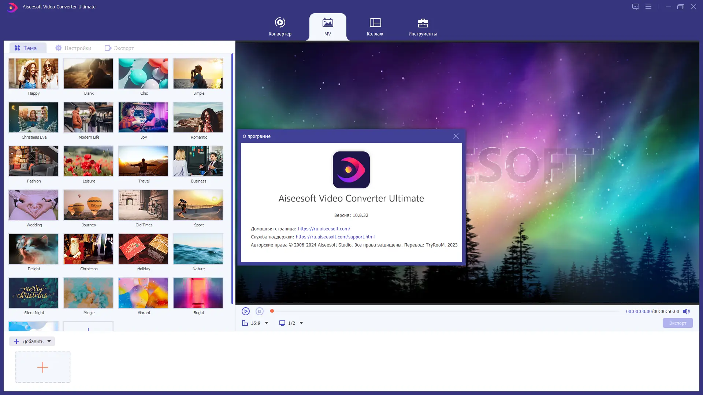The height and width of the screenshot is (395, 703).
Task: Close the О программе dialog
Action: pyautogui.click(x=456, y=136)
